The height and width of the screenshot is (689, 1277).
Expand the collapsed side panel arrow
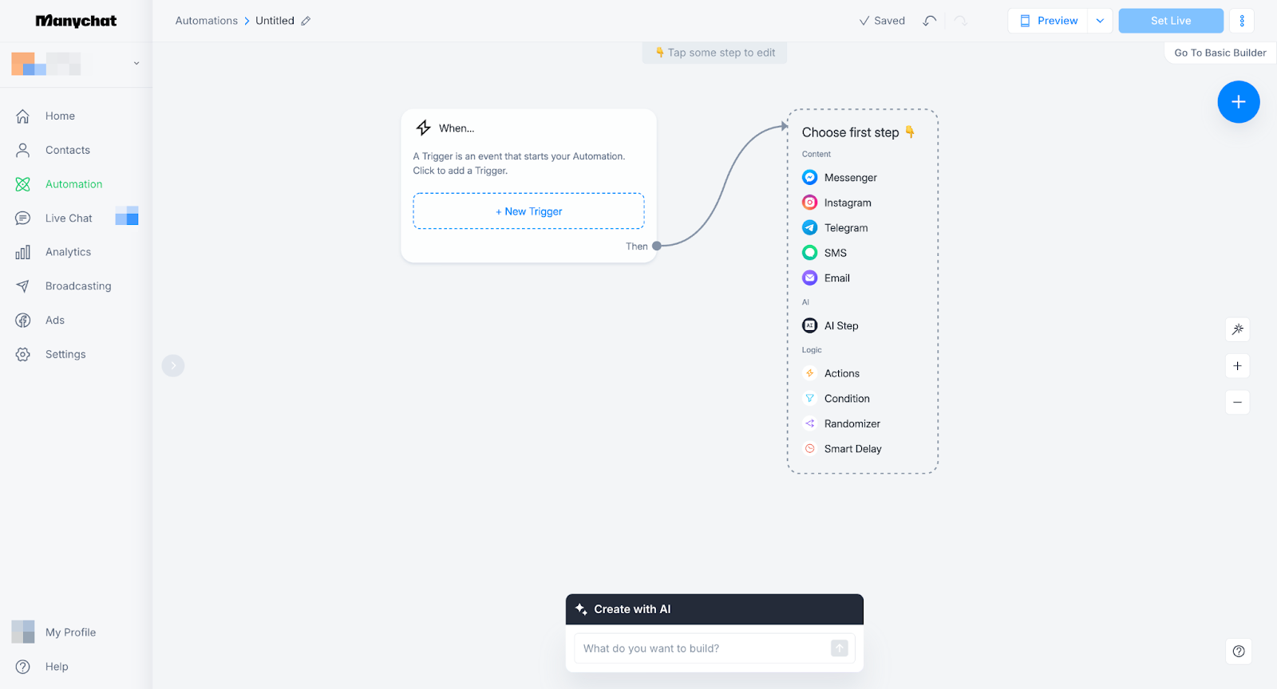click(173, 365)
